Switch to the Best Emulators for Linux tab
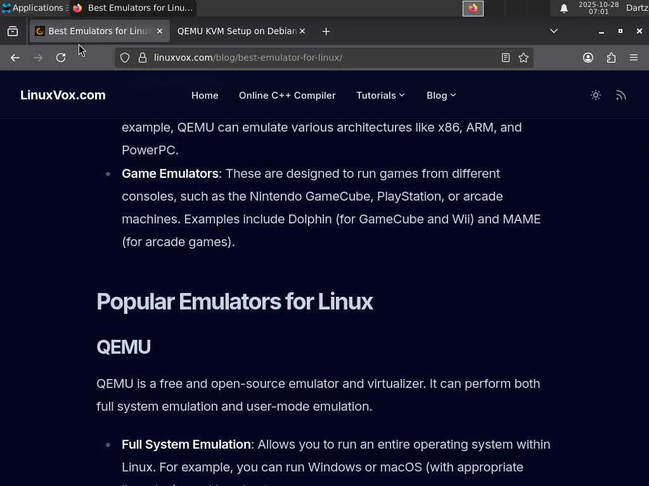 pos(100,31)
